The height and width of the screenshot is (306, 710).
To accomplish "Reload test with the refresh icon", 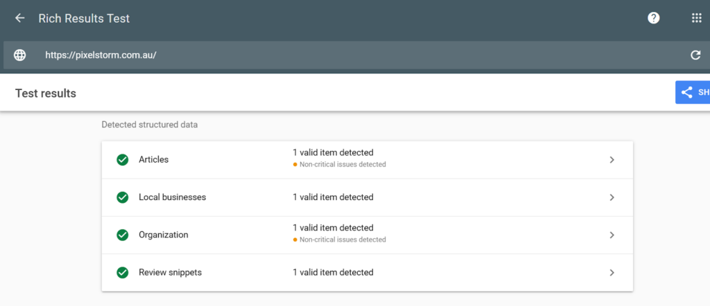I will point(695,55).
